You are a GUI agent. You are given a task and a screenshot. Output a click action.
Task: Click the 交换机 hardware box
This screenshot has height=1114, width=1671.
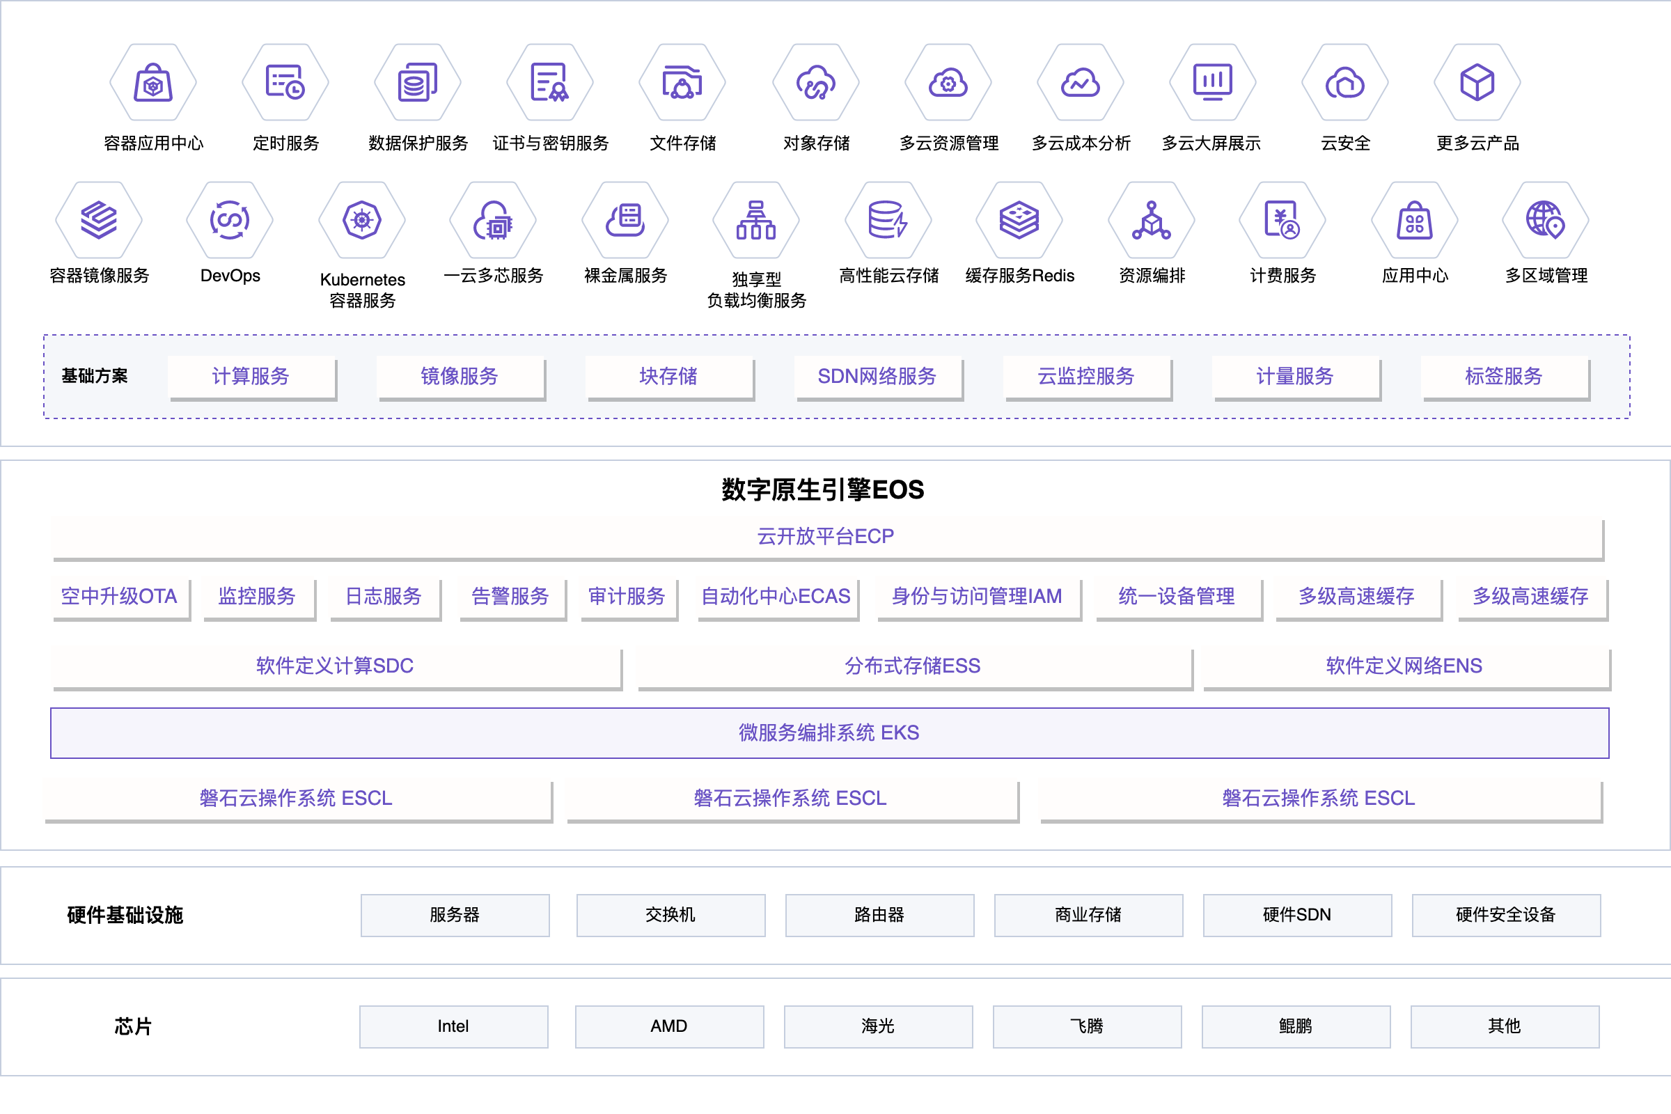(x=670, y=915)
